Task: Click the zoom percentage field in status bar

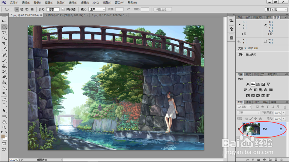Action: point(14,160)
